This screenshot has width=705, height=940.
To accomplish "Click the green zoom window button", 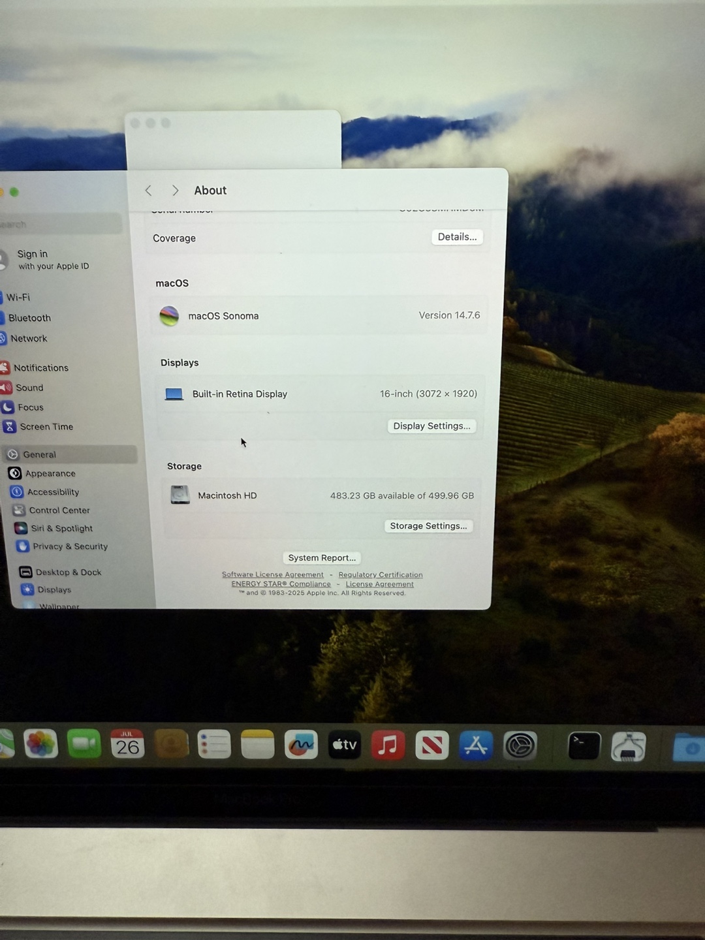I will coord(14,192).
